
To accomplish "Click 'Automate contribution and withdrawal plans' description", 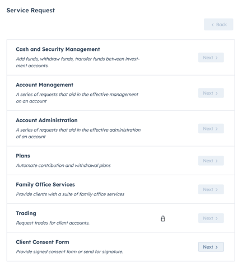I will [x=63, y=165].
